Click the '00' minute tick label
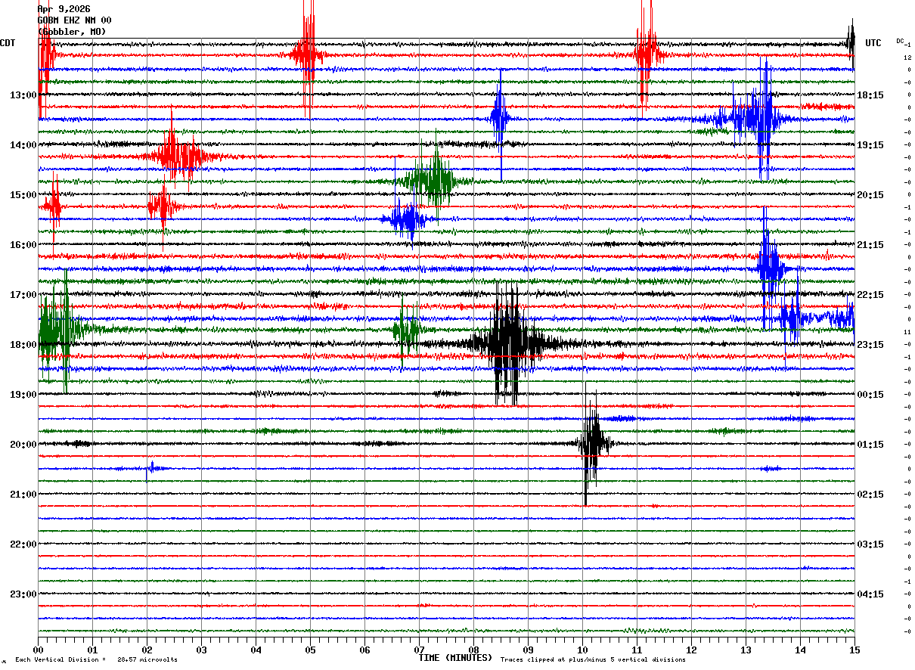Image resolution: width=915 pixels, height=670 pixels. click(x=38, y=650)
